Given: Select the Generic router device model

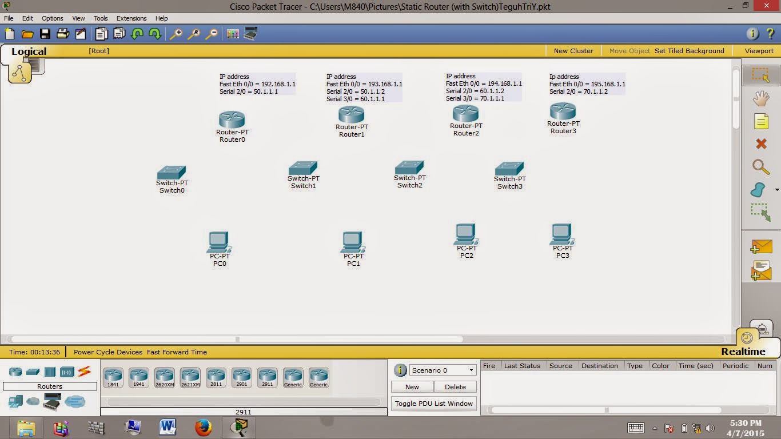Looking at the screenshot, I should (293, 376).
